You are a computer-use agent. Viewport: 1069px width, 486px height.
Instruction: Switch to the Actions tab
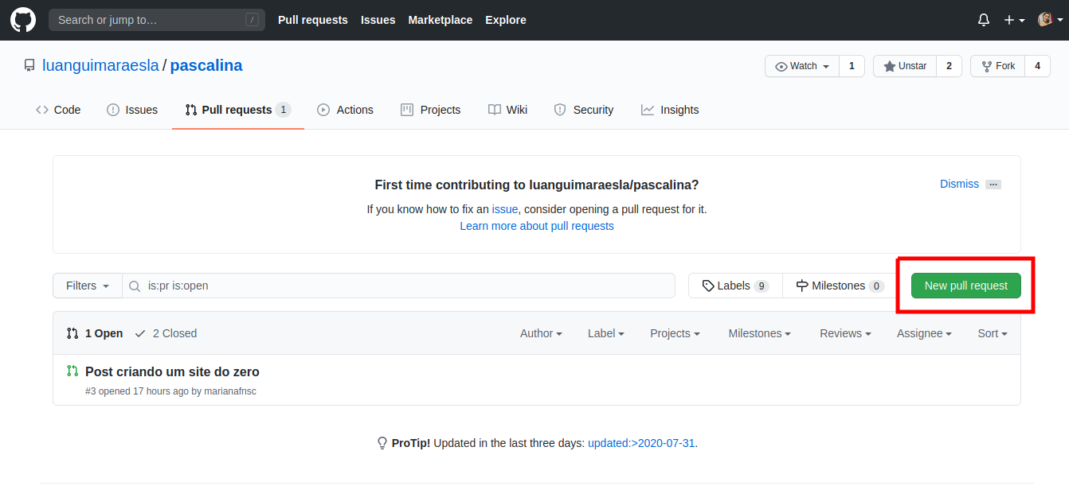(x=345, y=110)
